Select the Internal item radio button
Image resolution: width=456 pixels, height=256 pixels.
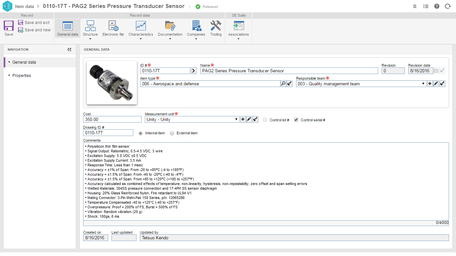click(x=141, y=133)
